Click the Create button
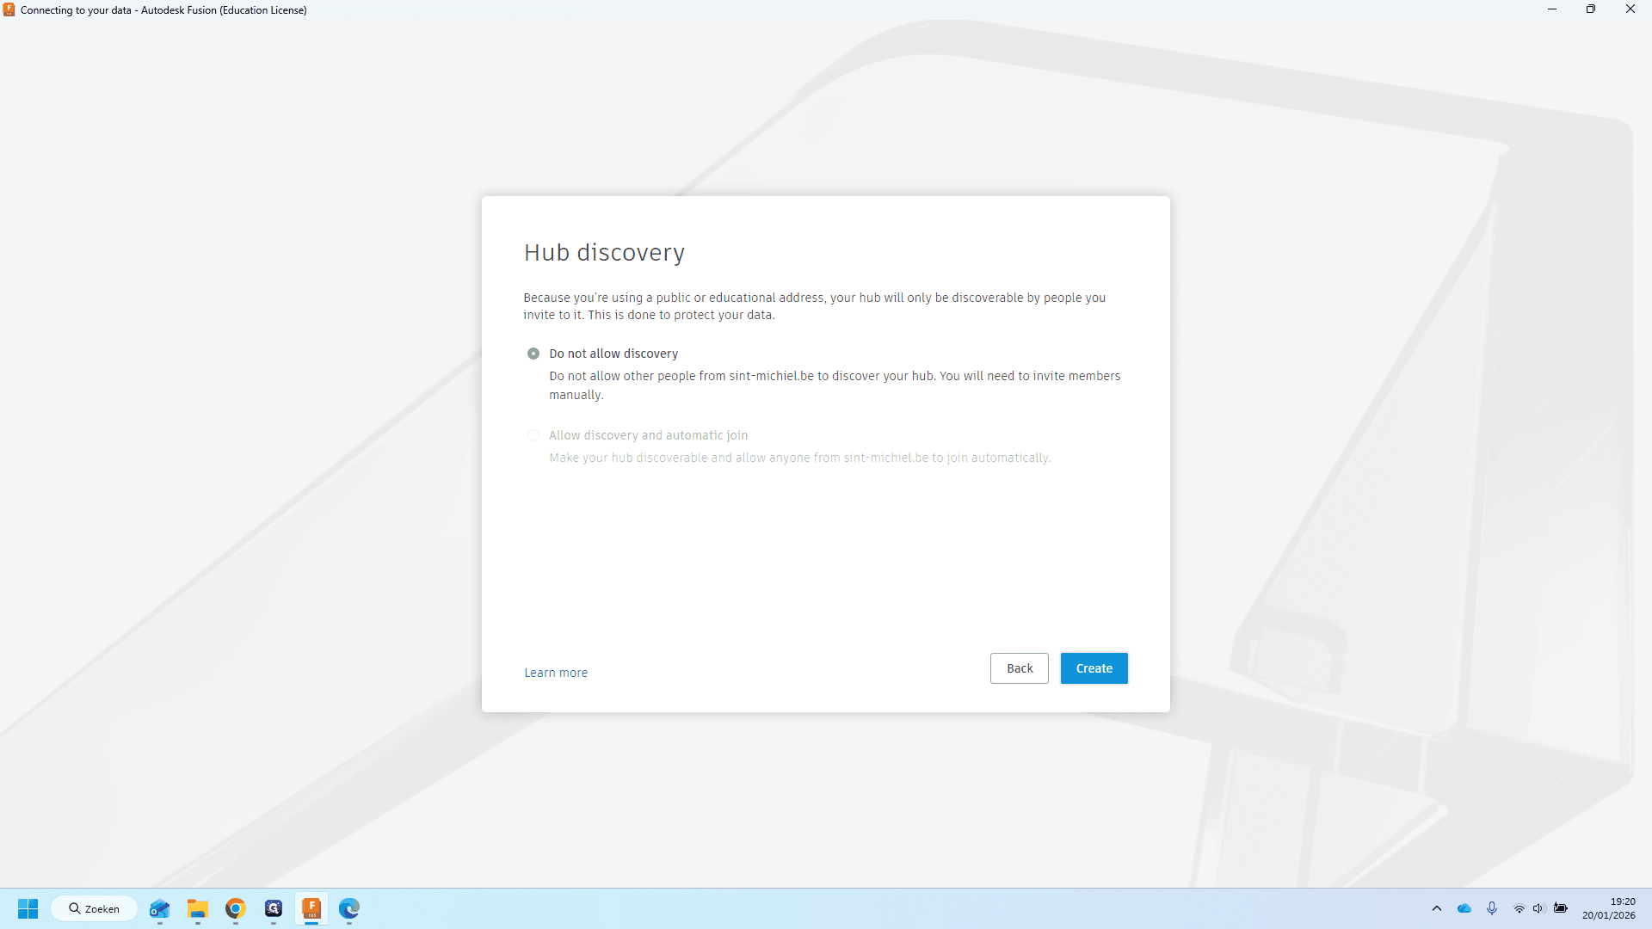This screenshot has height=929, width=1652. tap(1094, 668)
